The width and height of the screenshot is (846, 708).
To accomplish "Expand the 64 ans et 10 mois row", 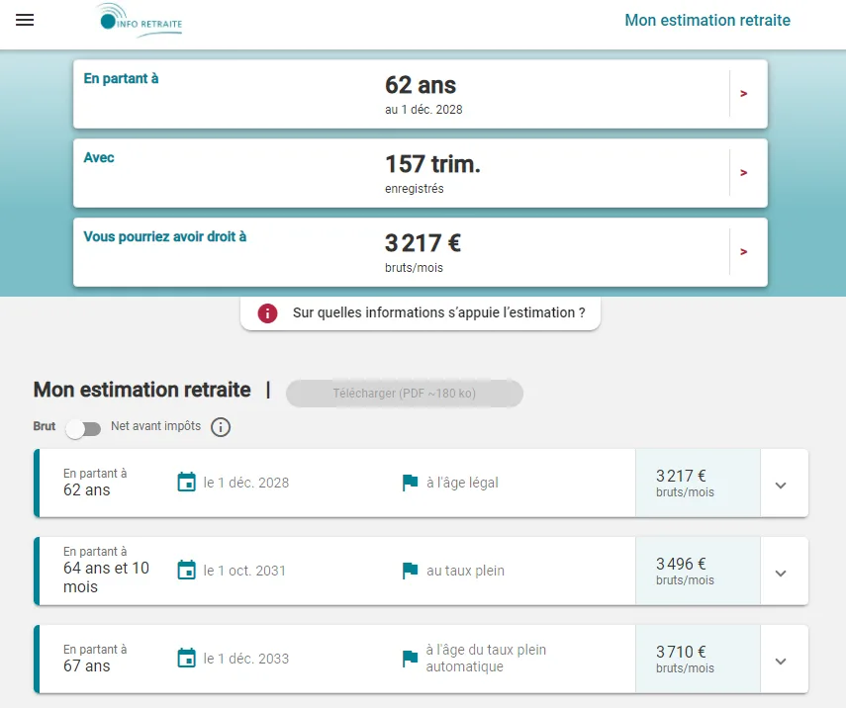I will (781, 573).
